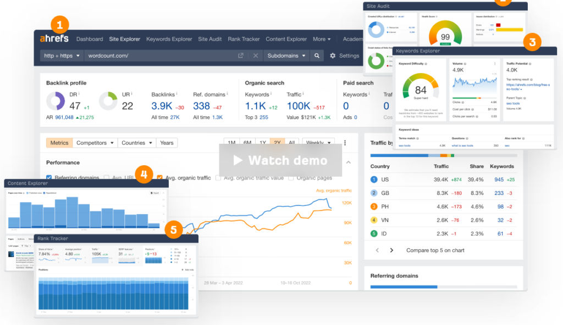Screen dimensions: 563x325
Task: Uncheck Avg. organic traffic checkbox
Action: [160, 178]
